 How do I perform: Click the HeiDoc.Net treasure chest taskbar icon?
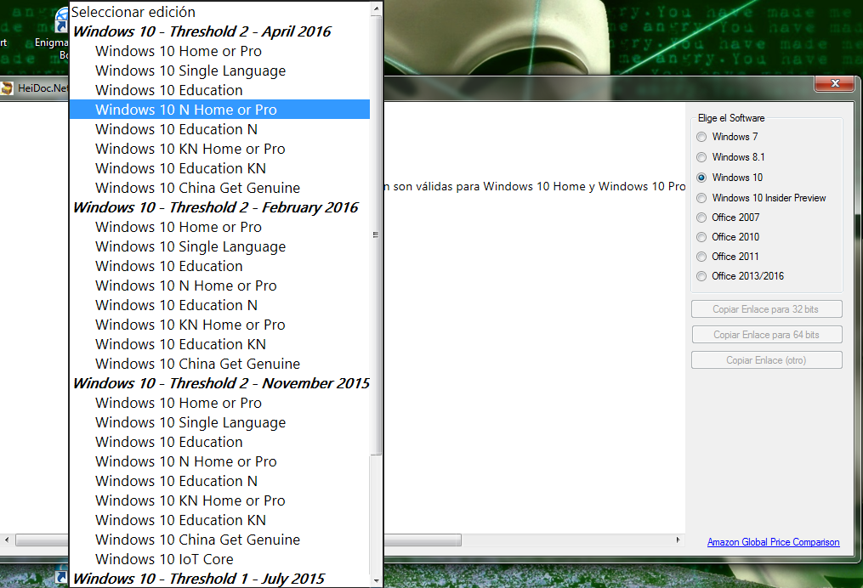pyautogui.click(x=7, y=88)
